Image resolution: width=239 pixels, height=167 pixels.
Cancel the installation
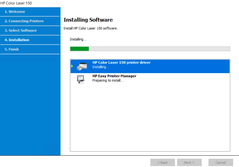(221, 163)
